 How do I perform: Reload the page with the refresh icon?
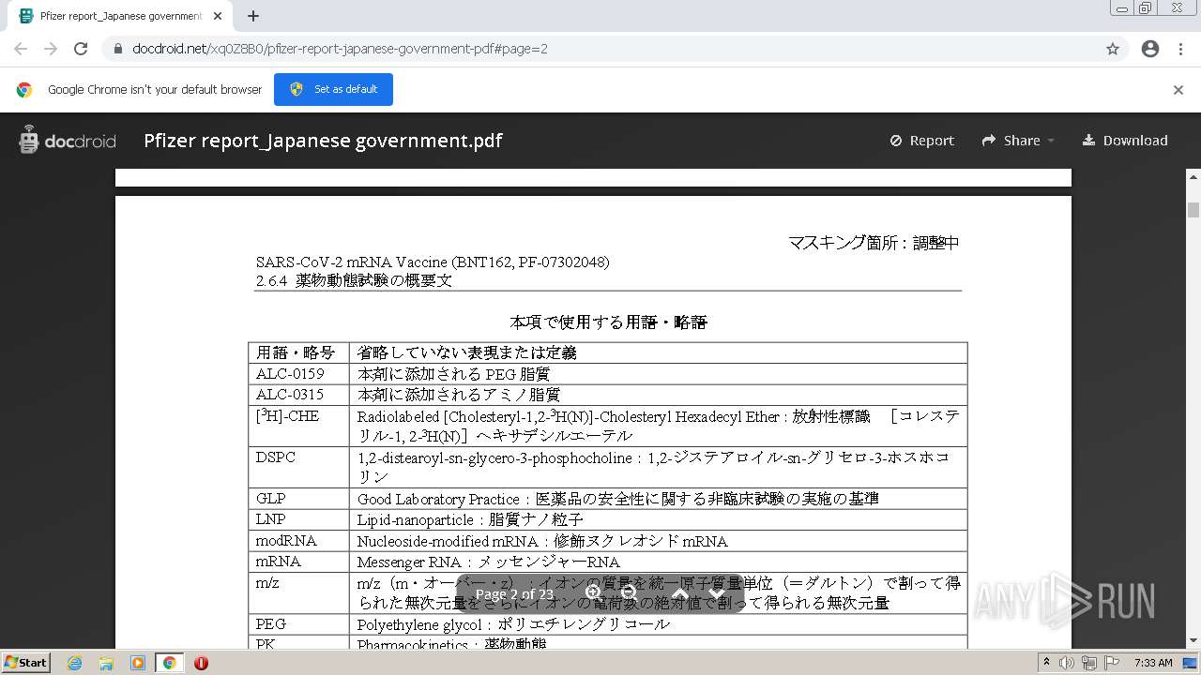[x=81, y=49]
